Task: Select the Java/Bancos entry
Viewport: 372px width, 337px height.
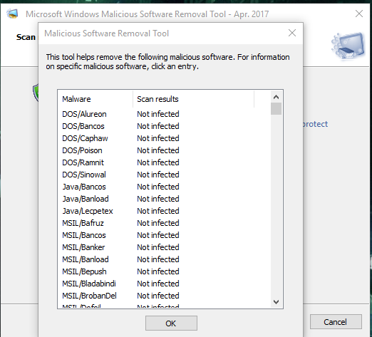Action: coord(84,187)
